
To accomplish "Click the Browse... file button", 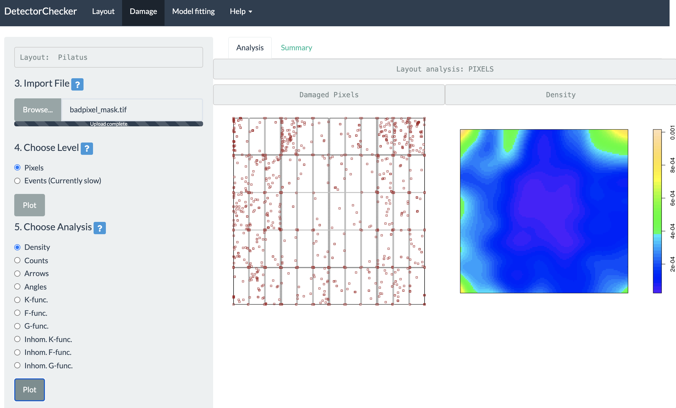I will [38, 110].
